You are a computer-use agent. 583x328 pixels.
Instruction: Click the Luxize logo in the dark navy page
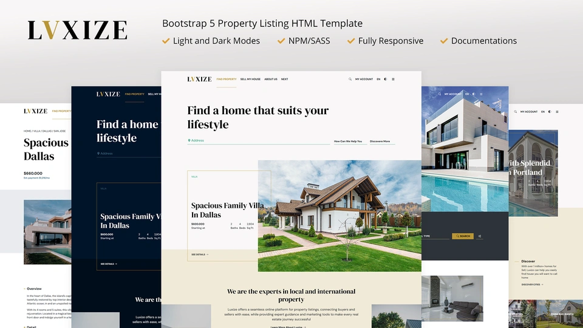(x=108, y=94)
